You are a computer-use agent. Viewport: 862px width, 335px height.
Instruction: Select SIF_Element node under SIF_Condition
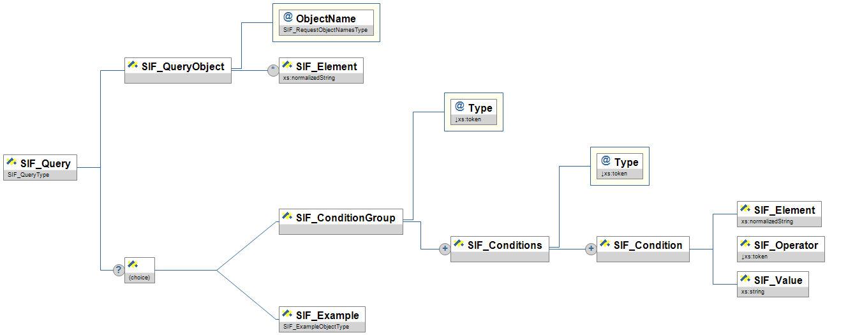pos(784,210)
